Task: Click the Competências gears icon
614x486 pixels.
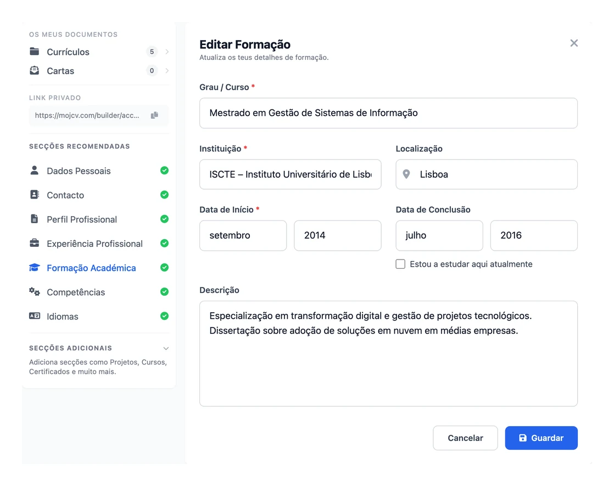Action: coord(35,291)
